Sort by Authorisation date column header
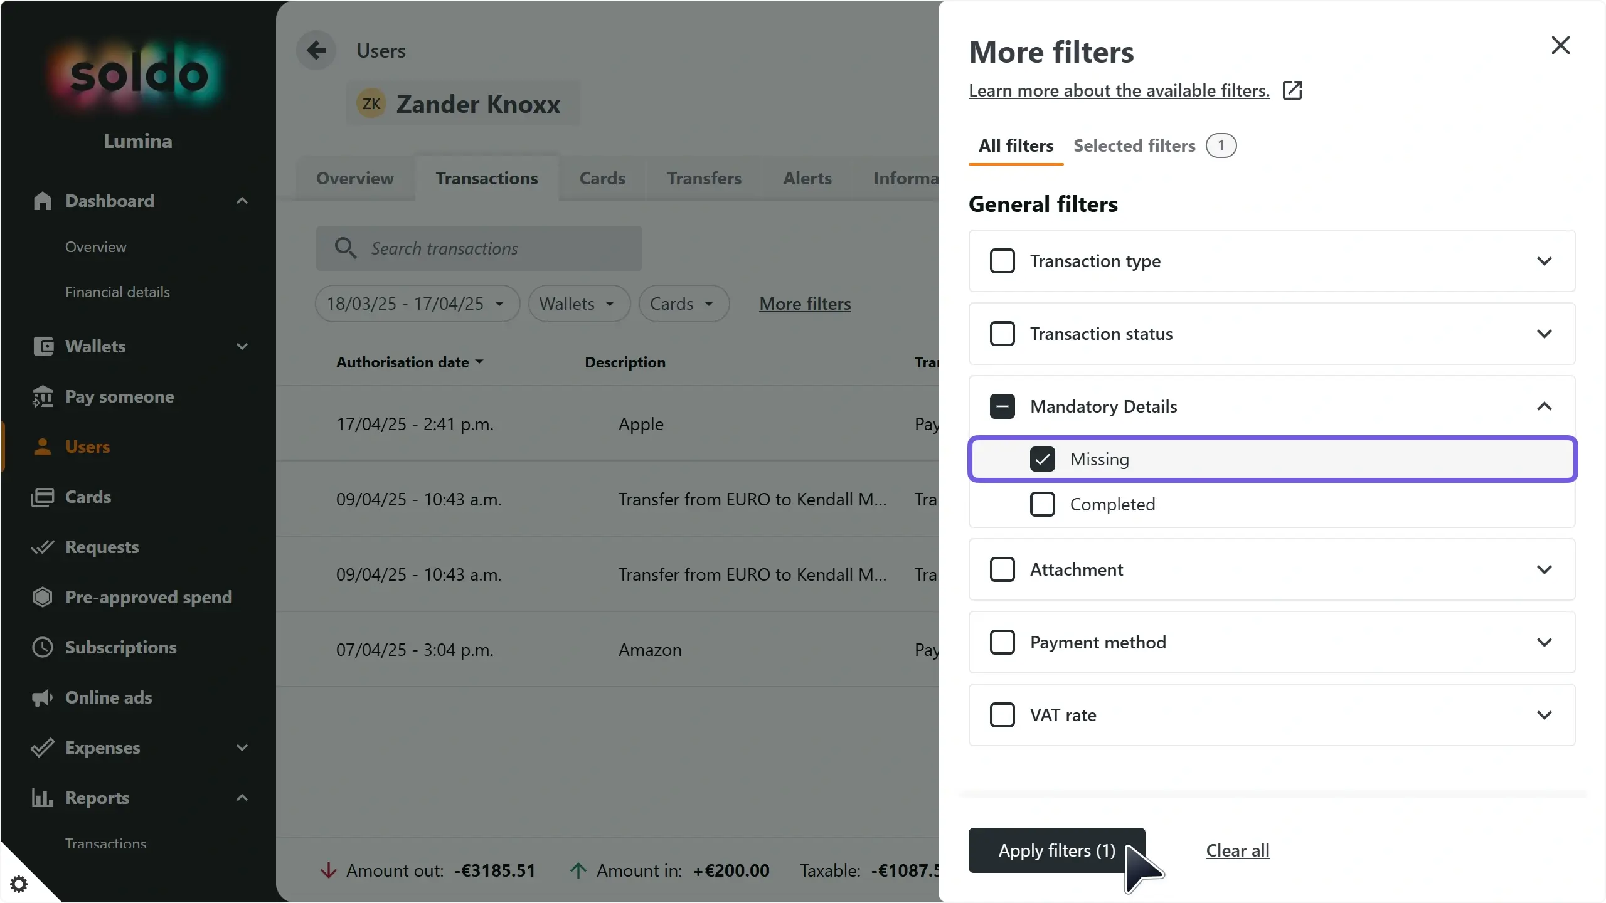This screenshot has height=903, width=1606. [x=410, y=362]
